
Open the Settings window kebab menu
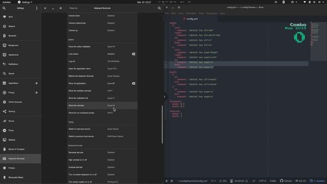tap(37, 8)
